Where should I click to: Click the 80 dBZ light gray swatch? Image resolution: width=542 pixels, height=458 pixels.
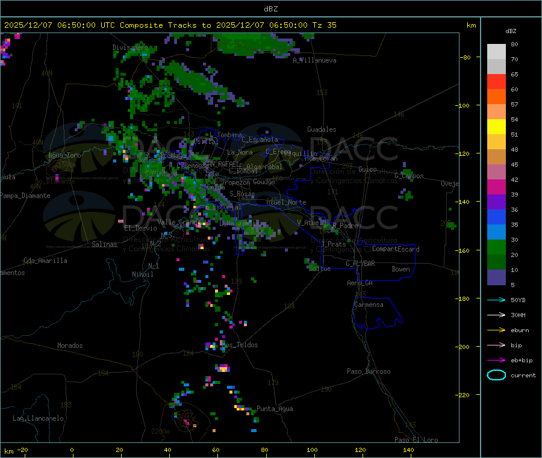point(496,52)
